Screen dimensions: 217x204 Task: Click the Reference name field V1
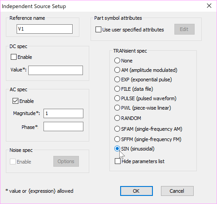pos(44,29)
